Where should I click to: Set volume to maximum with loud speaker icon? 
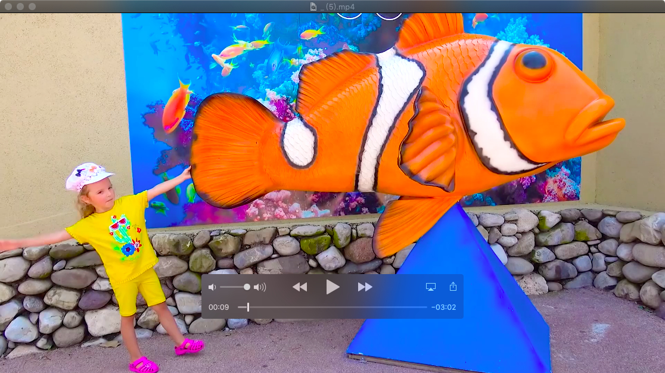(x=260, y=287)
